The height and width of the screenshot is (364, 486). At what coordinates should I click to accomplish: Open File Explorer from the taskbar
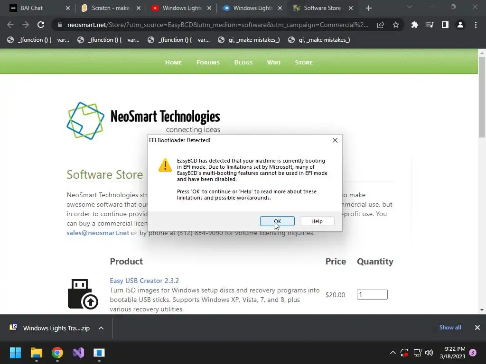(36, 353)
